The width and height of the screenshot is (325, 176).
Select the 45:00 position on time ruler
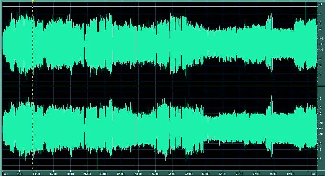pyautogui.click(x=156, y=173)
